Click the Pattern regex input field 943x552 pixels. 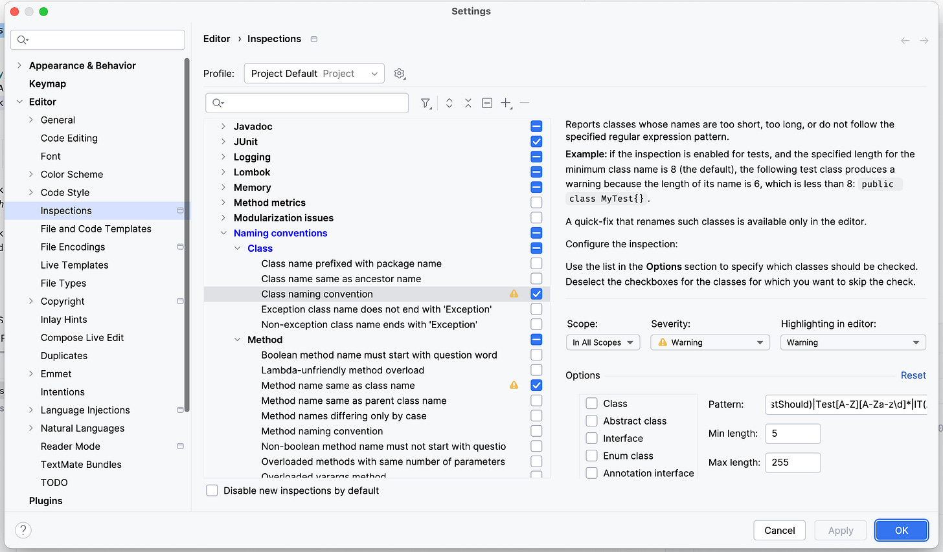click(x=846, y=404)
